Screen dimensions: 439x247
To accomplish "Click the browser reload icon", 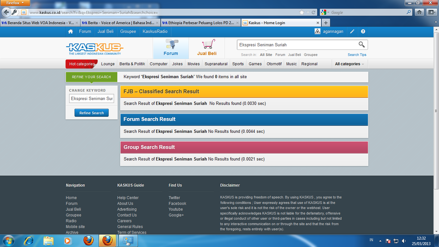I will (x=313, y=12).
